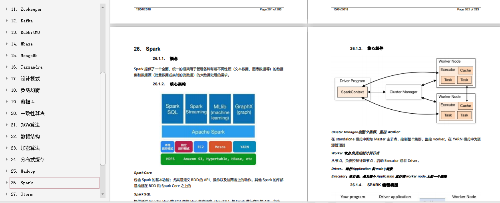Jump to the RabbitMQ bookmark
Screen dimensions: 500x203
[25, 32]
